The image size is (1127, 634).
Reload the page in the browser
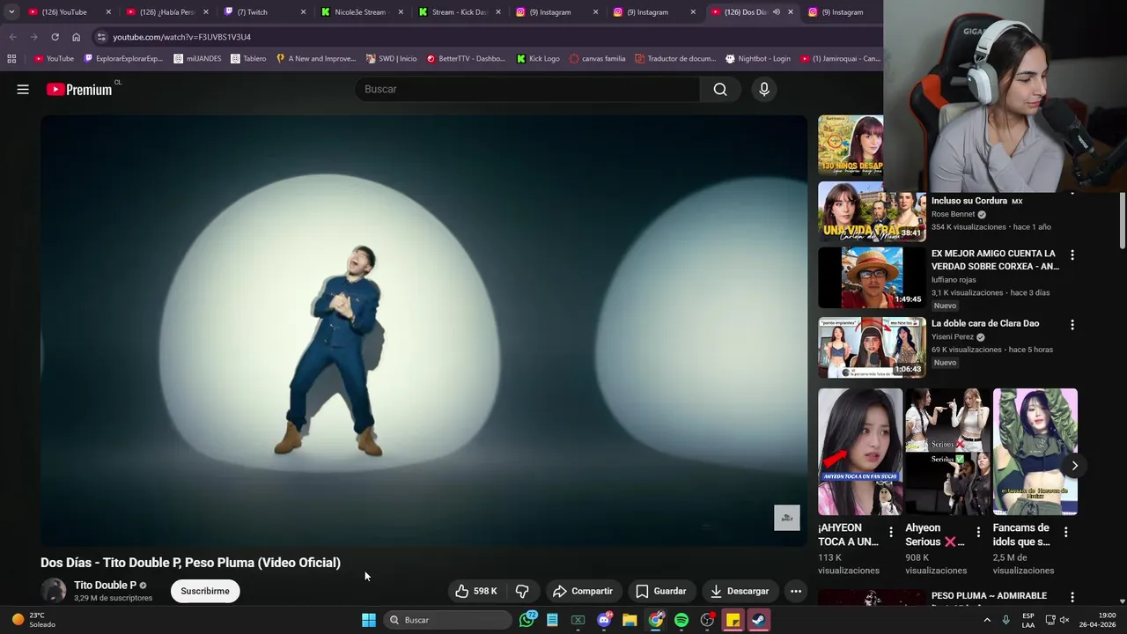pyautogui.click(x=55, y=37)
